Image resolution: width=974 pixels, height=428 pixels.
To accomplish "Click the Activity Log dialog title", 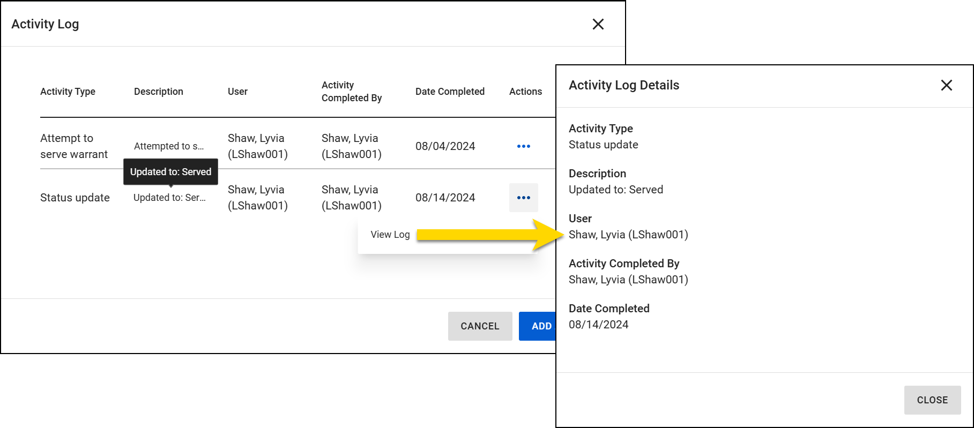I will tap(45, 24).
